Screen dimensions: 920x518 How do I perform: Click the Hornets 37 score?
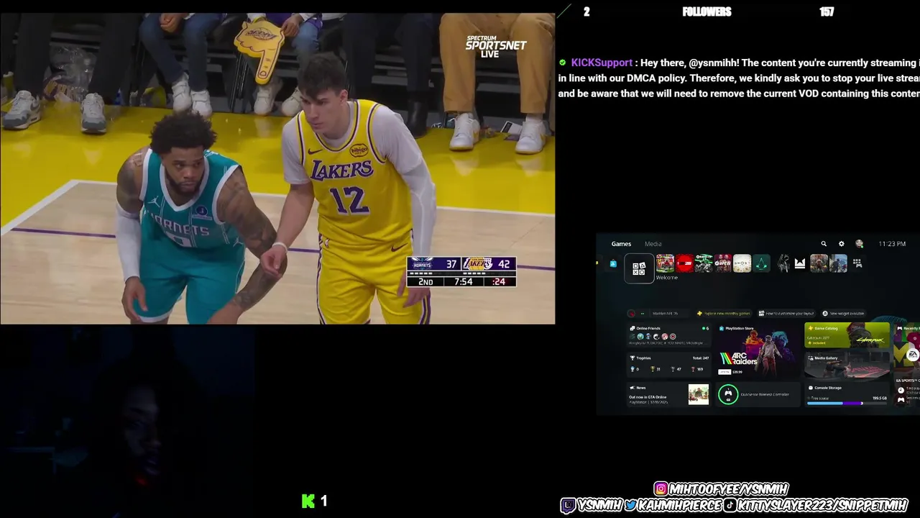451,264
